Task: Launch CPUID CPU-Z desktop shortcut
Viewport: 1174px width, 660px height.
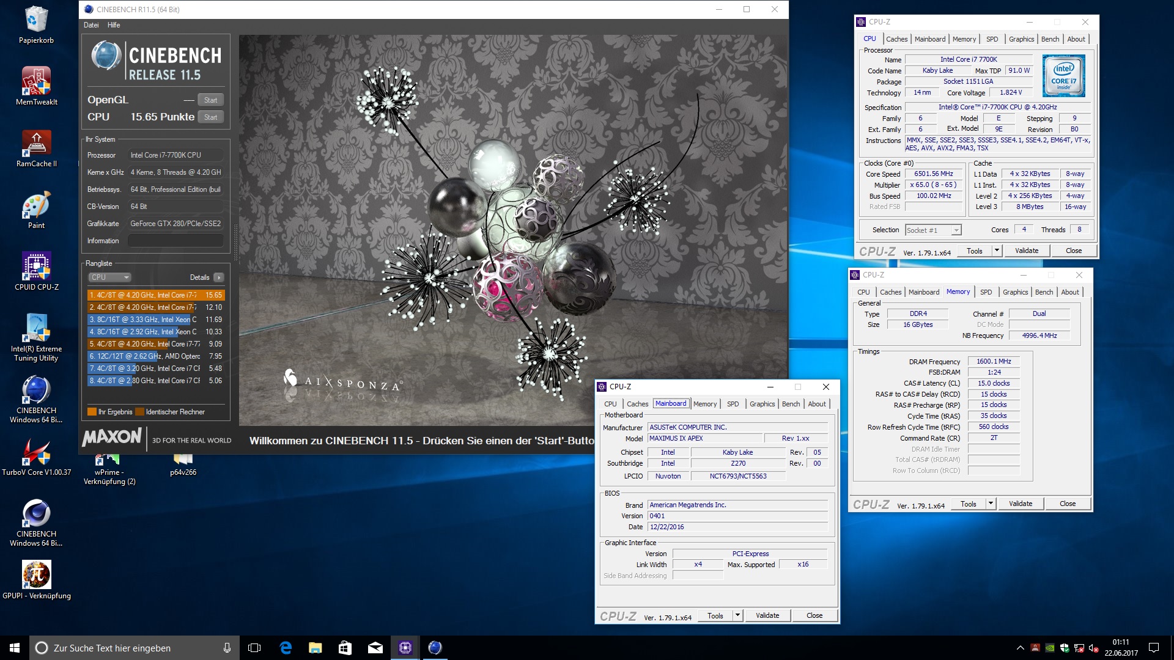Action: point(36,271)
